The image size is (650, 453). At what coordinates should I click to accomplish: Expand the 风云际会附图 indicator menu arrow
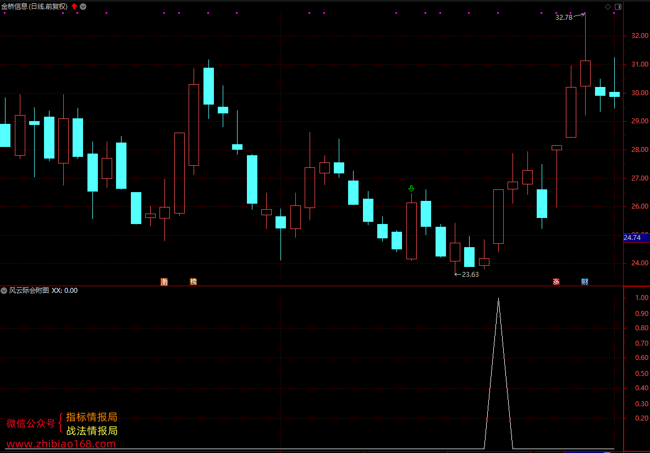[x=4, y=291]
